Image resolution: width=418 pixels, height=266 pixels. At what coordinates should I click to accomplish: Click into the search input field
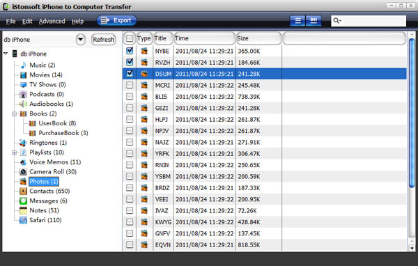[373, 21]
